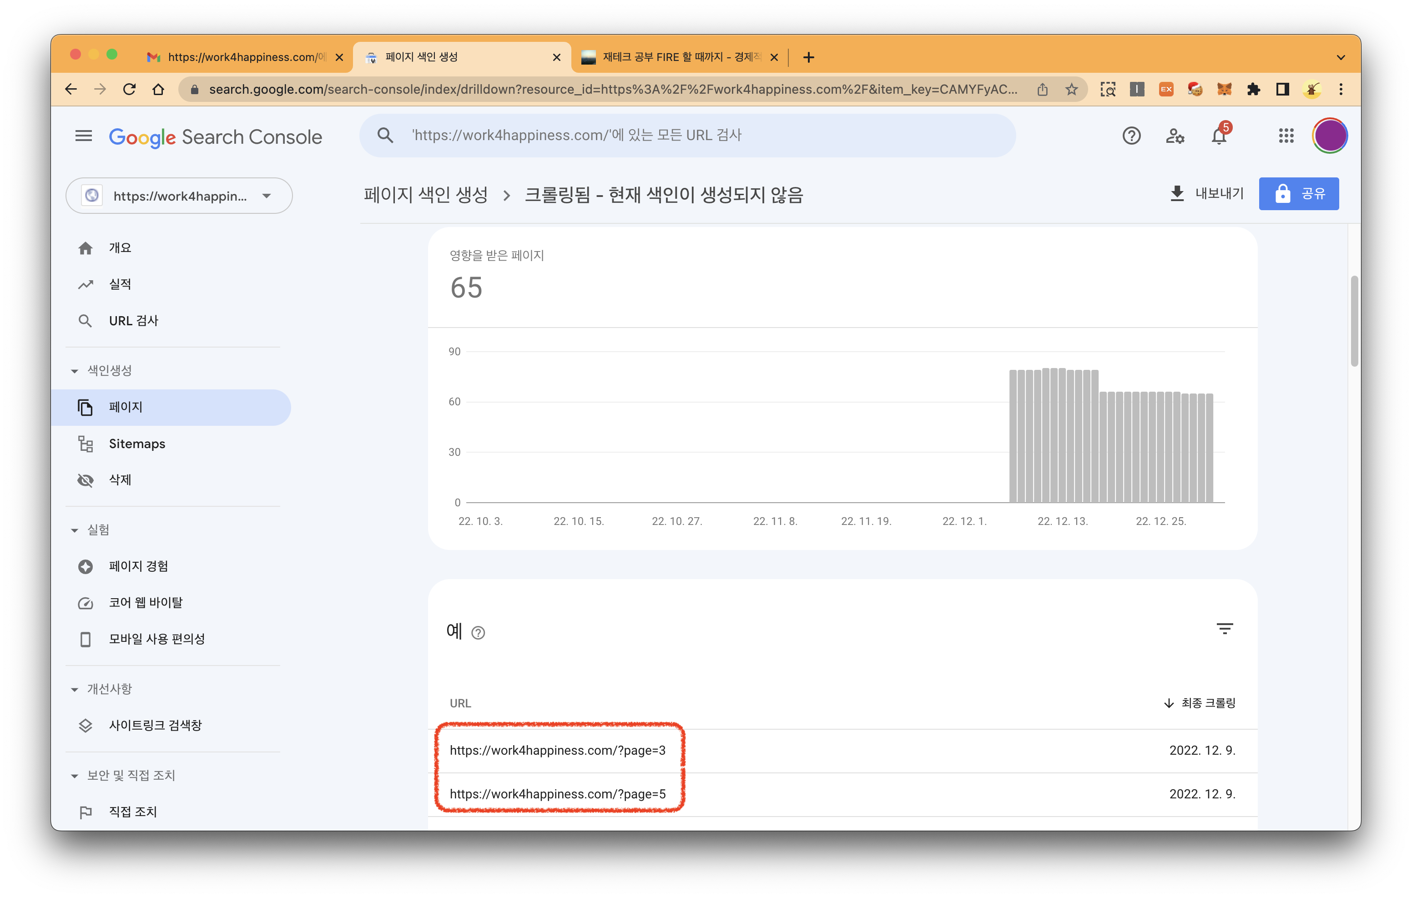The height and width of the screenshot is (898, 1412).
Task: Open the page=3 URL from the examples list
Action: coord(558,750)
